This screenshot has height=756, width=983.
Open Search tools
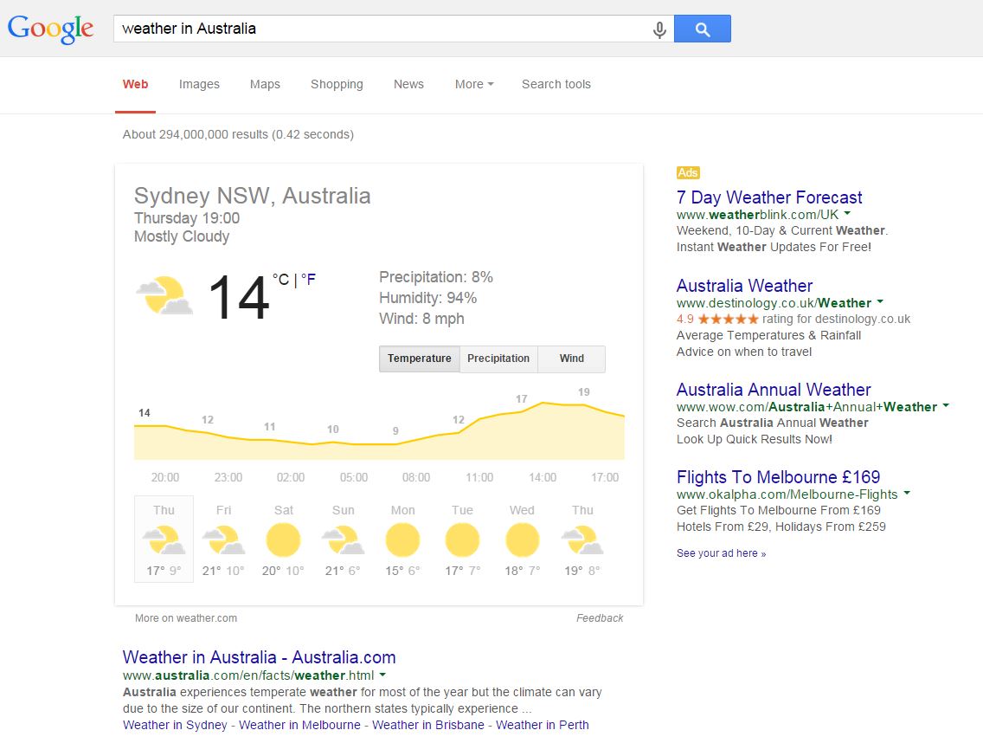point(556,84)
